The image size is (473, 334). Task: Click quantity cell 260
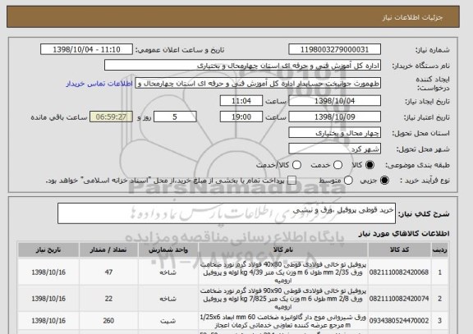pyautogui.click(x=108, y=321)
